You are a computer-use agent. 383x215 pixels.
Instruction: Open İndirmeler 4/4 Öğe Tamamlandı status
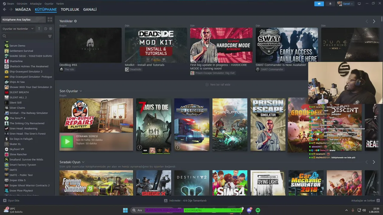[185, 201]
